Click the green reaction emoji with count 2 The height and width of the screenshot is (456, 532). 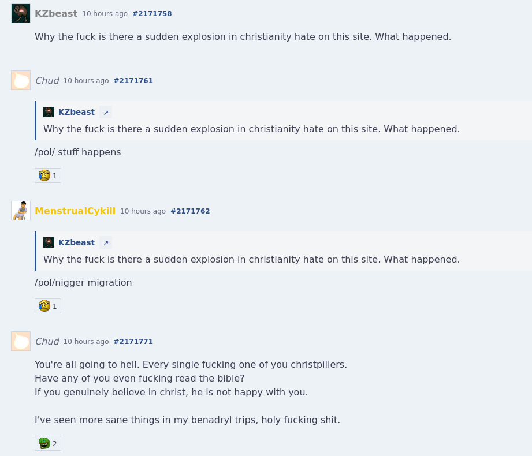pyautogui.click(x=44, y=443)
